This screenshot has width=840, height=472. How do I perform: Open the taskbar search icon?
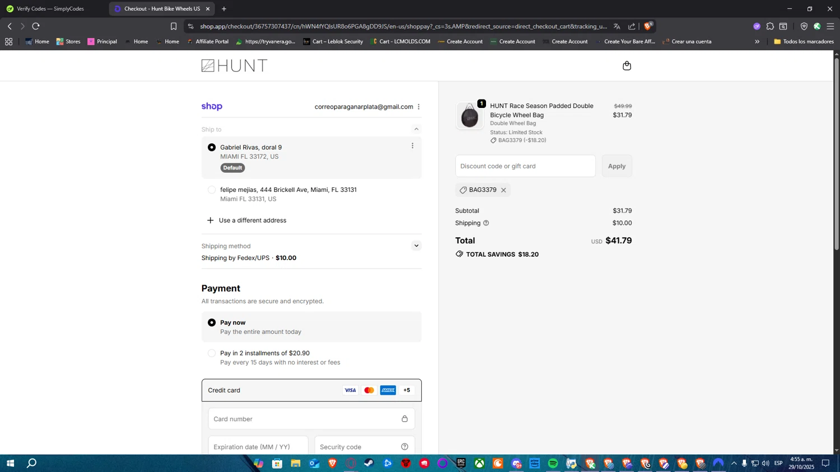[32, 464]
